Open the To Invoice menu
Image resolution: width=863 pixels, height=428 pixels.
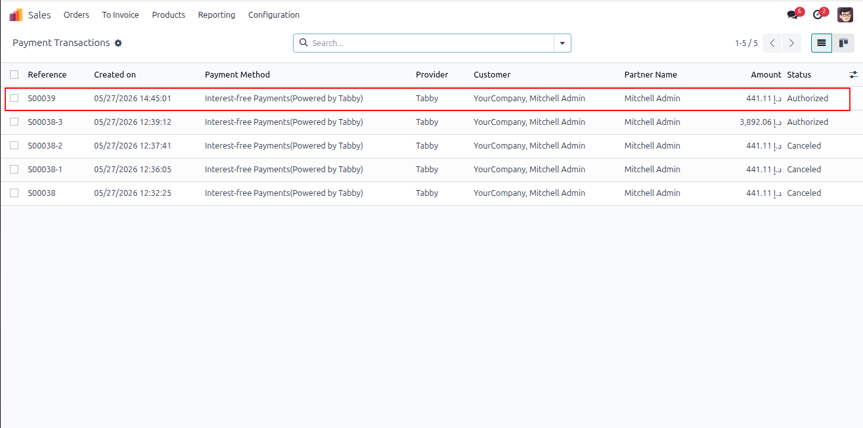click(120, 14)
